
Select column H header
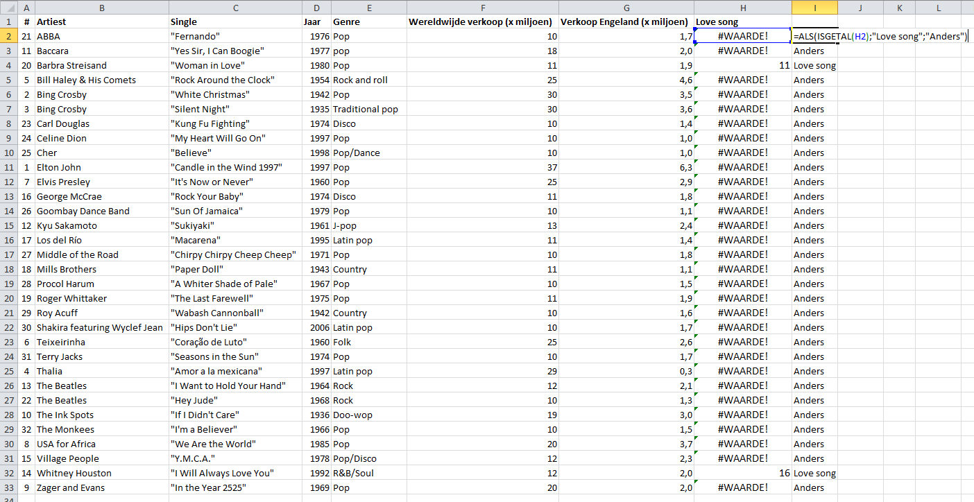742,8
